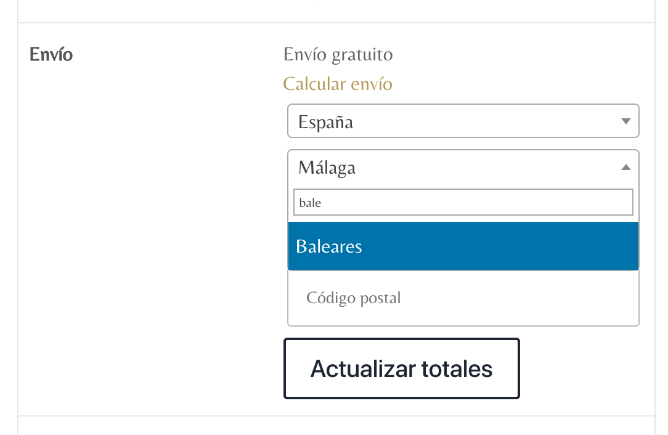This screenshot has width=668, height=435.
Task: Click the upward arrow beside Málaga
Action: (625, 168)
